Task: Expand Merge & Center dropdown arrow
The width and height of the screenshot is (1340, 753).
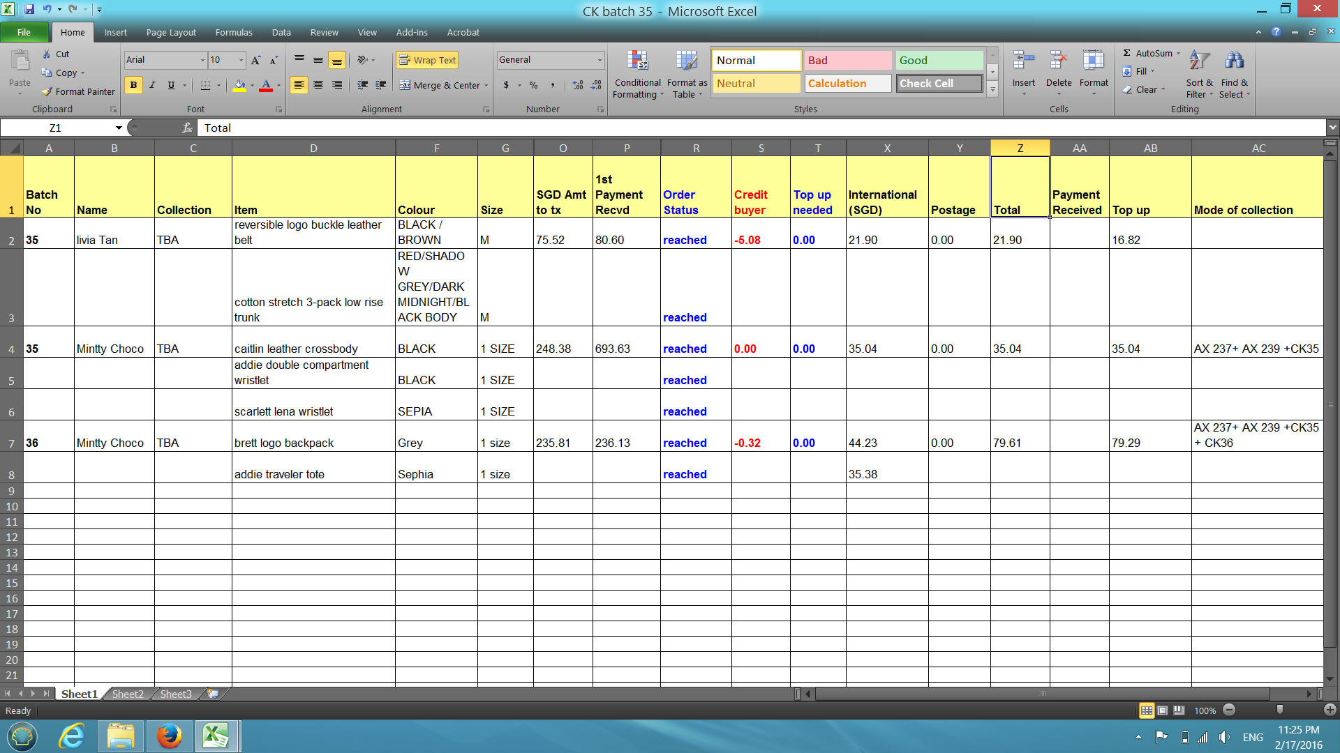Action: coord(486,85)
